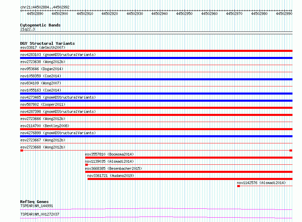Open transcript TSPEAR|NM_001272037

40,214
